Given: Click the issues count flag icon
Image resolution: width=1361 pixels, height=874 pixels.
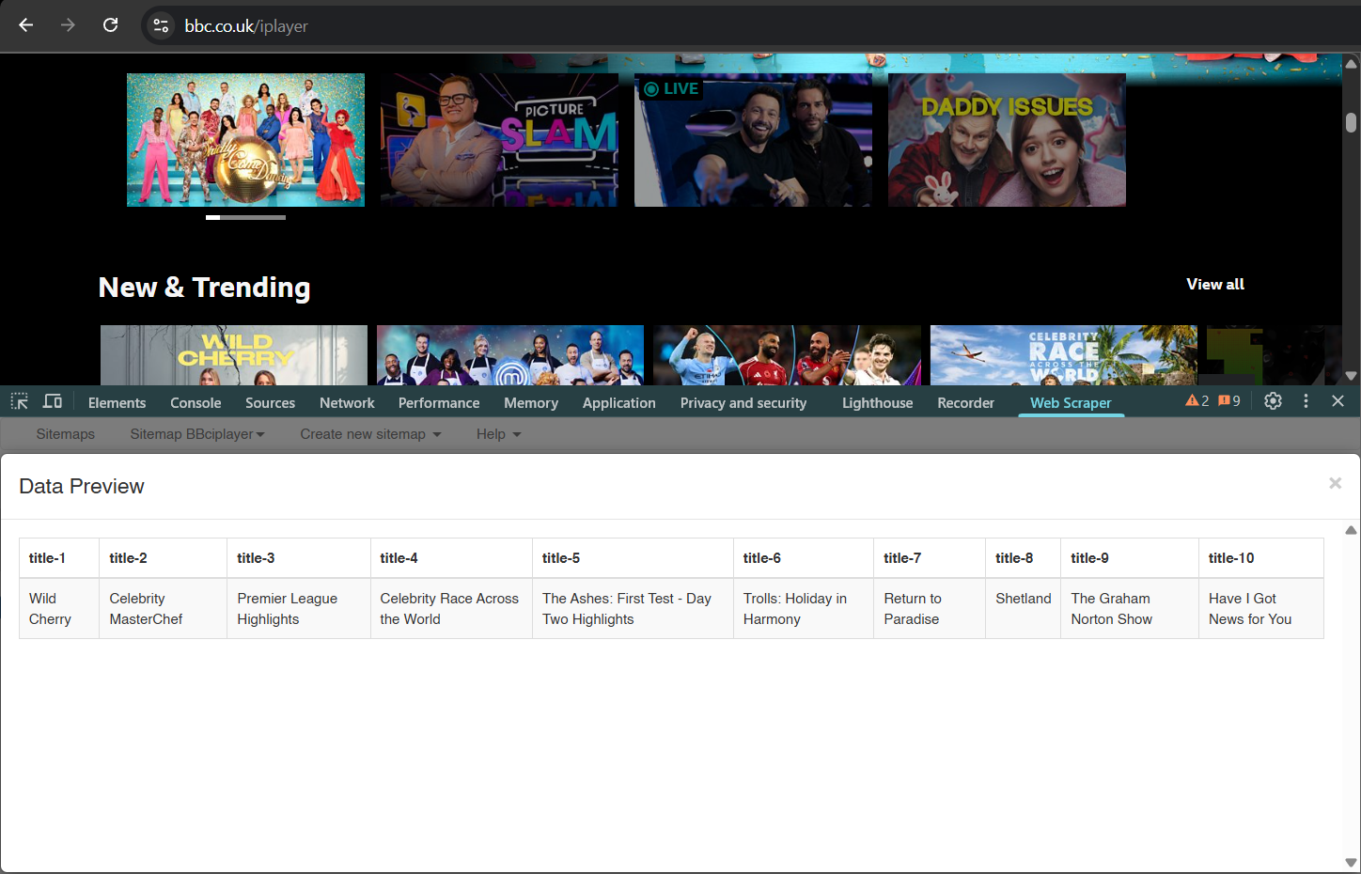Looking at the screenshot, I should tap(1224, 401).
